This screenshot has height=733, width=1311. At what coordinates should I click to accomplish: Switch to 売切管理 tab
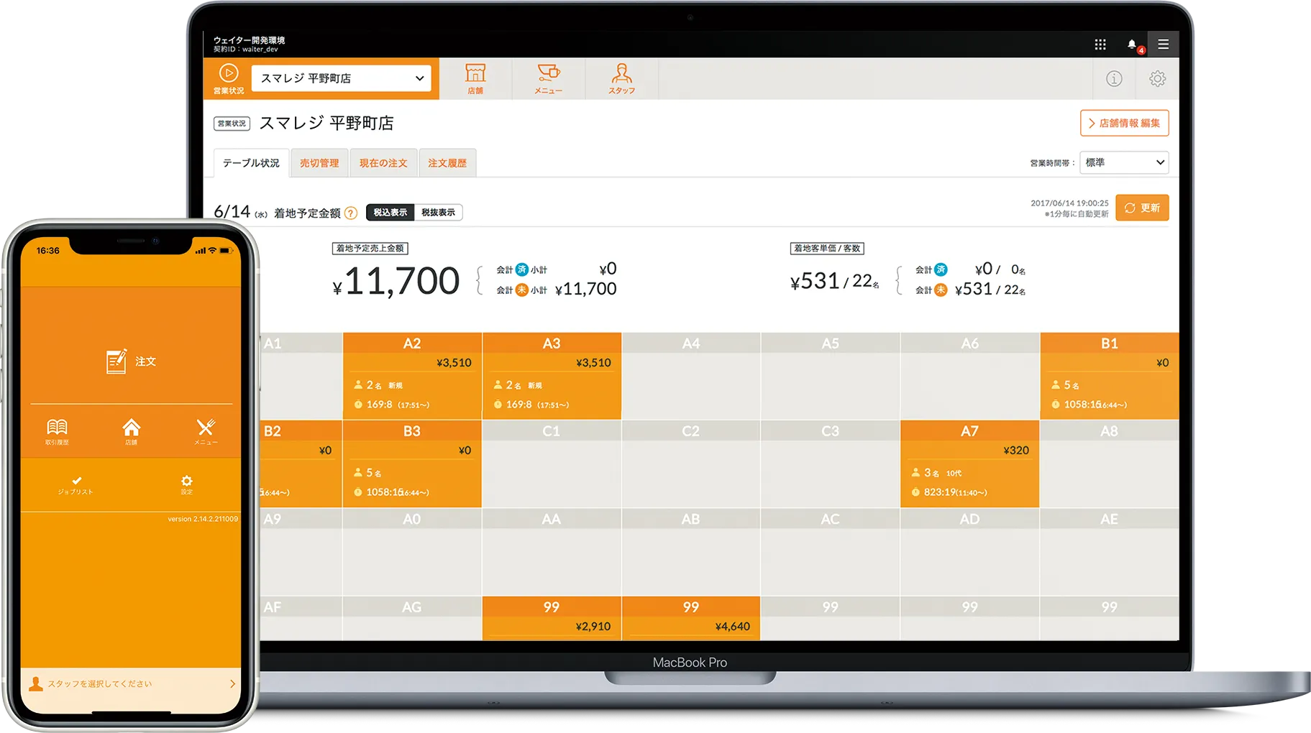(x=319, y=163)
